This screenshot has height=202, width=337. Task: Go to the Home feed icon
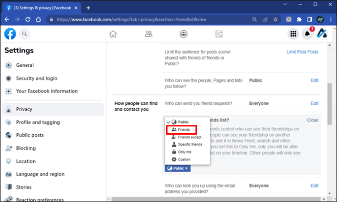tap(113, 34)
